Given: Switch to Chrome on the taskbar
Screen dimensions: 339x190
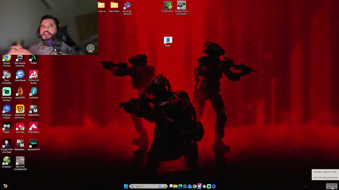Looking at the screenshot, I should coord(194,186).
